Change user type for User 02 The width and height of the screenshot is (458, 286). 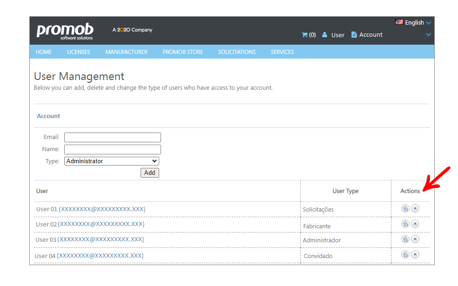[405, 224]
